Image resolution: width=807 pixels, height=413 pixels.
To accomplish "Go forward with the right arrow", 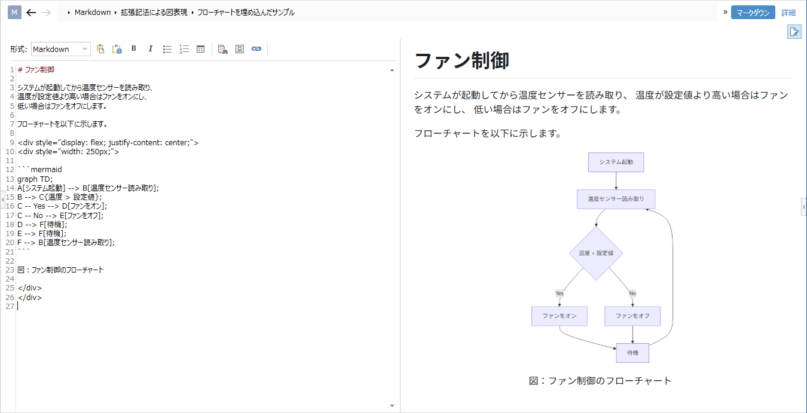I will pyautogui.click(x=46, y=13).
